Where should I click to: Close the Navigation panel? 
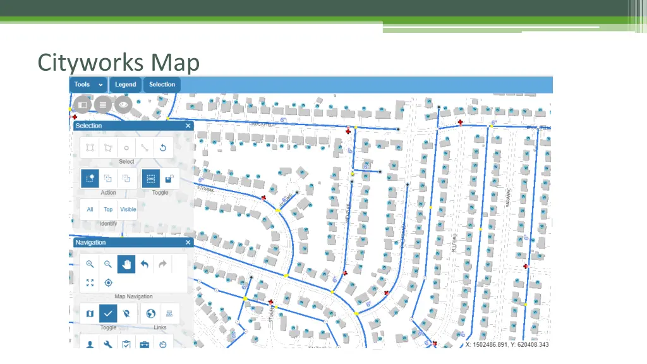point(188,242)
